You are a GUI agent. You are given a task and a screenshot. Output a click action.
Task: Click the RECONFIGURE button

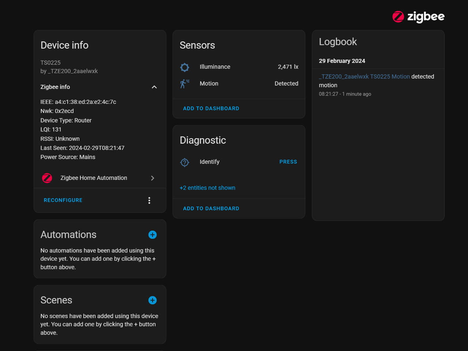63,200
